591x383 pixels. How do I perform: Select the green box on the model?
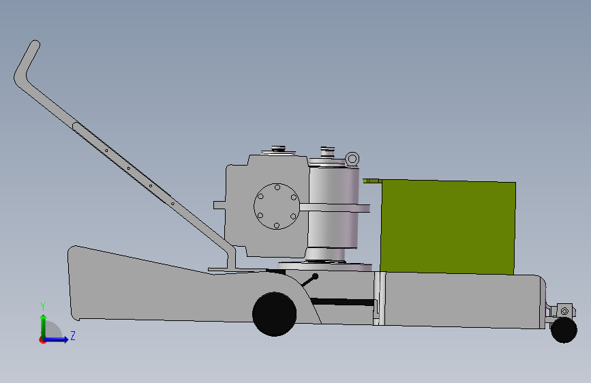[448, 226]
